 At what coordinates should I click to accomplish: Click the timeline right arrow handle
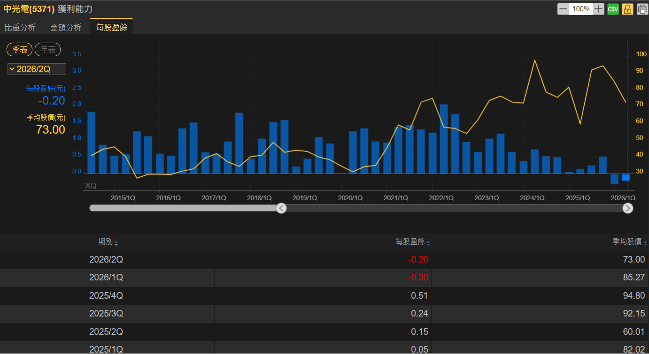(628, 208)
